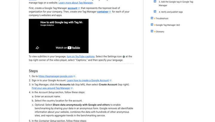Screen dimensions: 215x122
Task: Open the video title 'How to add Google tag'
Action: (x=62, y=22)
